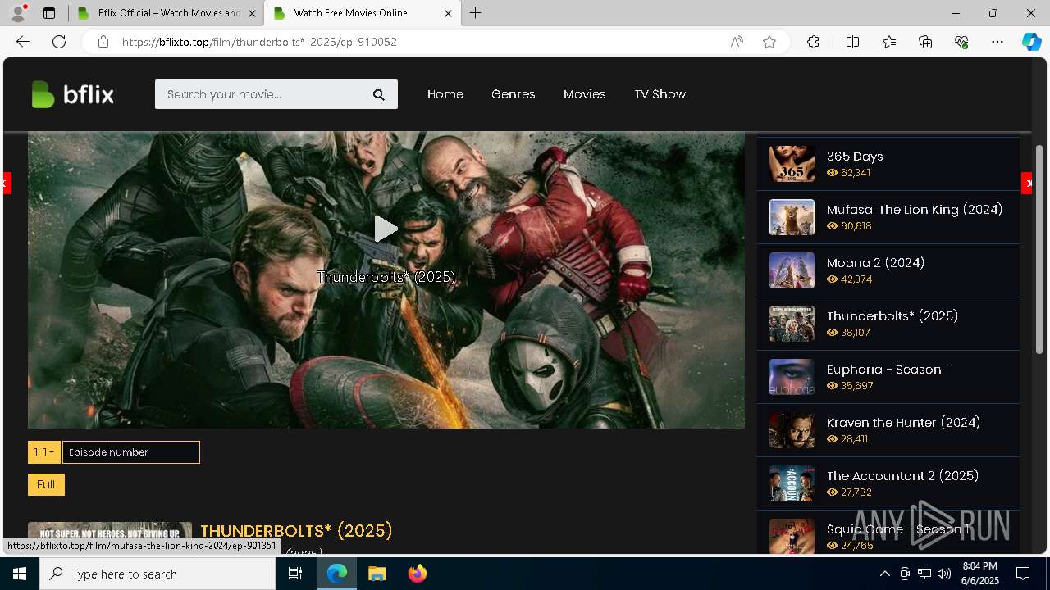Open Firefox from taskbar

(417, 574)
